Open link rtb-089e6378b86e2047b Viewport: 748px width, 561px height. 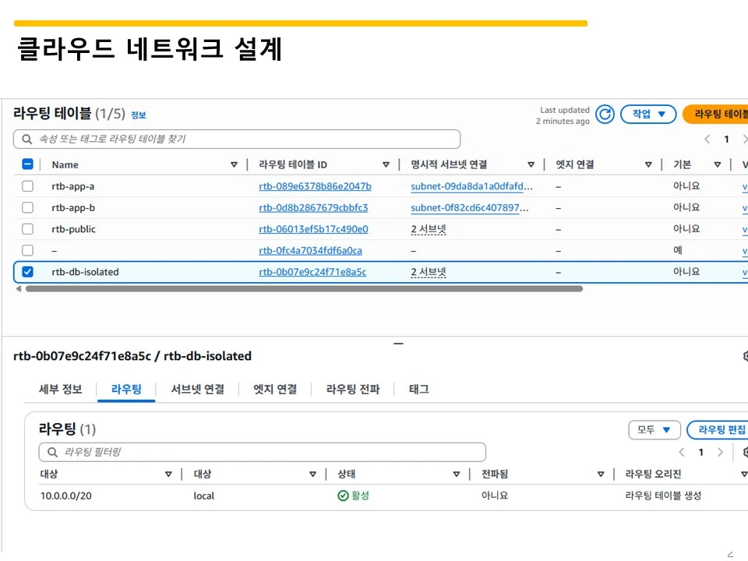(x=315, y=186)
